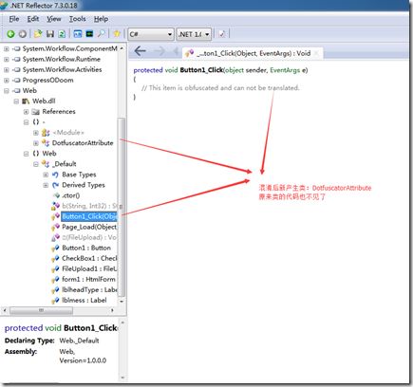Click the gray Forward navigation toolbar icon
The image size is (413, 387).
click(x=22, y=34)
